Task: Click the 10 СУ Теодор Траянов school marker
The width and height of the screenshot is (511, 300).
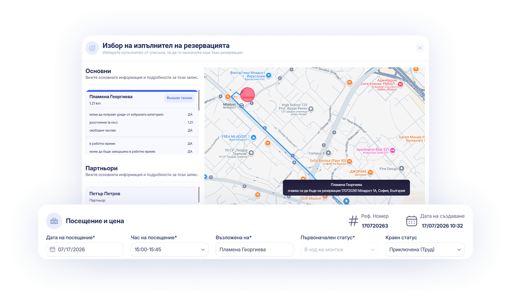Action: point(252,153)
